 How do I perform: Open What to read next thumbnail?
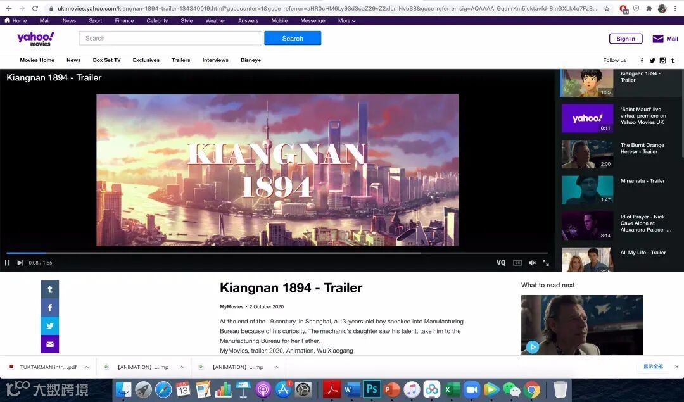pos(582,325)
